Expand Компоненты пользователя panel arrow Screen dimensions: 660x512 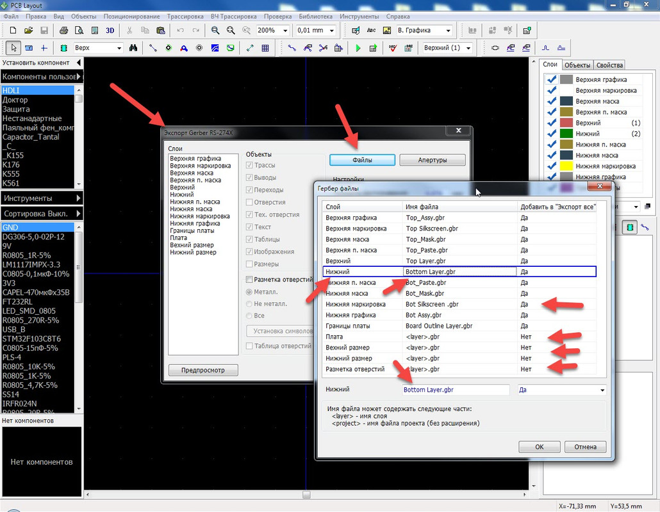coord(79,77)
